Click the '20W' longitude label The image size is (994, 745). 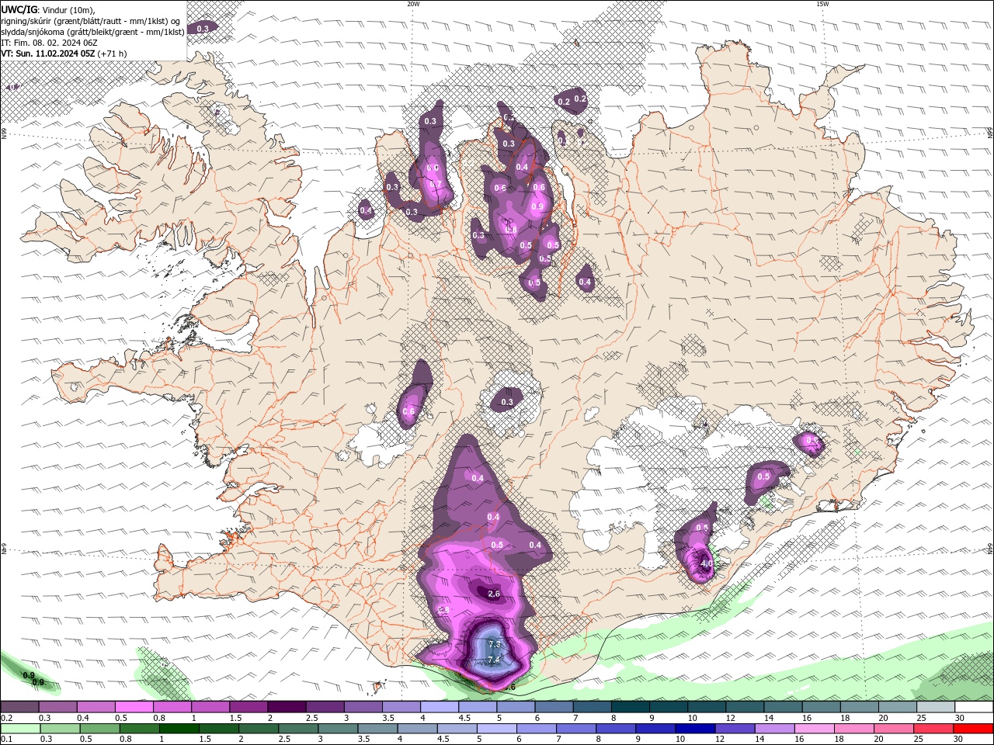point(413,4)
